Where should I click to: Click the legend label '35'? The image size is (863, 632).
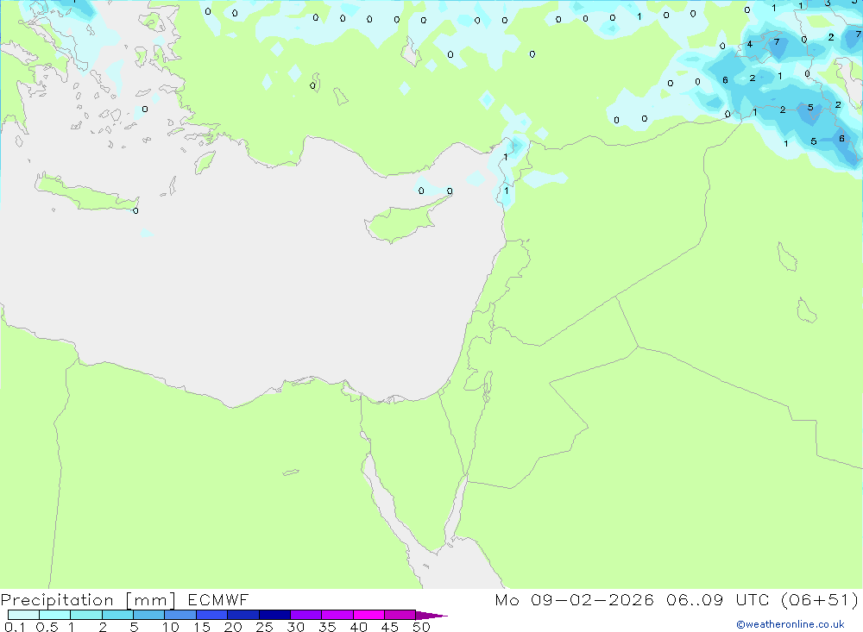(327, 627)
